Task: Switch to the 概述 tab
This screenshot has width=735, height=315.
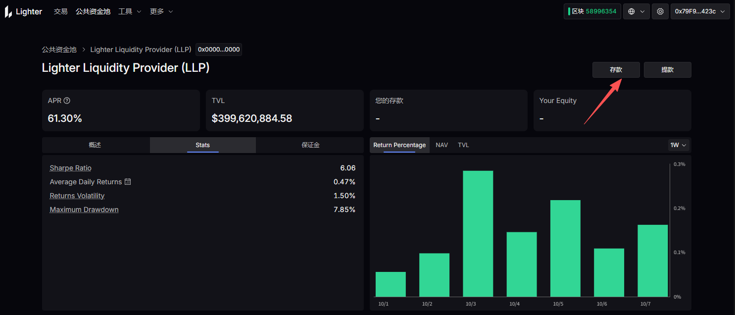Action: pyautogui.click(x=95, y=145)
